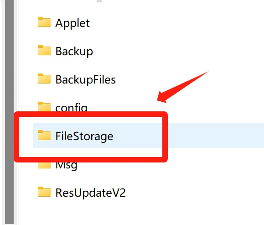Click the config folder icon

click(44, 106)
